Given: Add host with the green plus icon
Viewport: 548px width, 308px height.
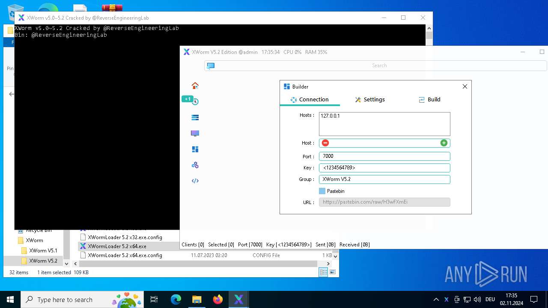Looking at the screenshot, I should (x=444, y=143).
